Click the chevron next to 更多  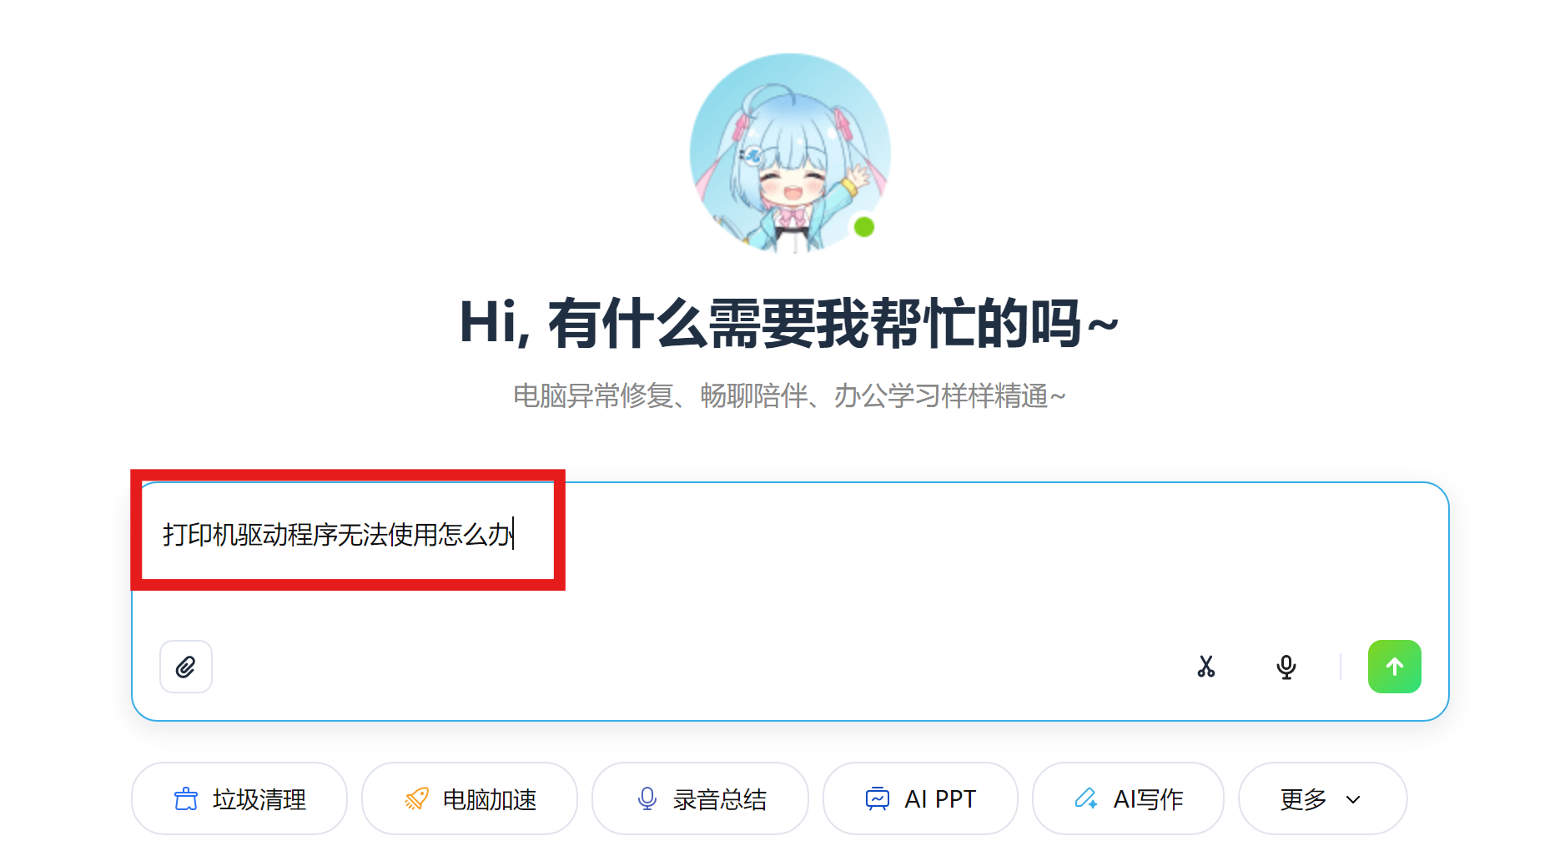point(1353,799)
